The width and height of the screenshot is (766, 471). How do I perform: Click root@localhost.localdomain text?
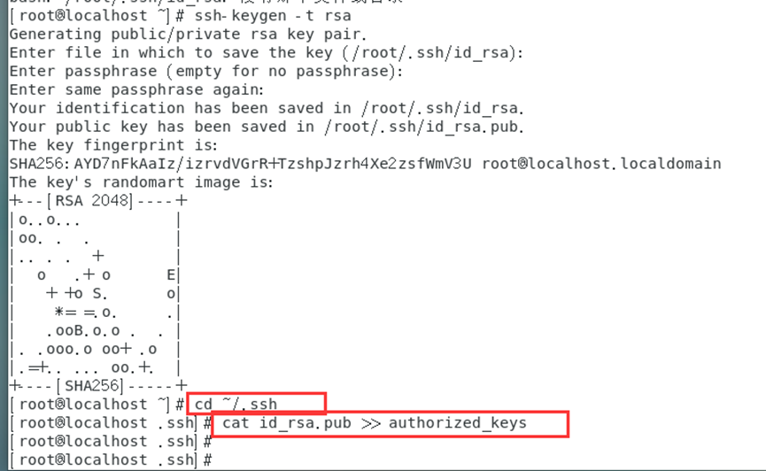coord(601,164)
